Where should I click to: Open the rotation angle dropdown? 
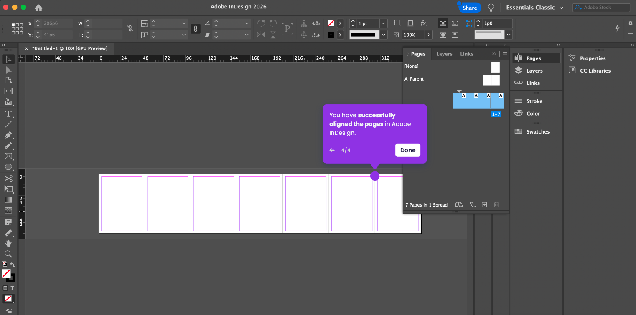[x=247, y=24]
